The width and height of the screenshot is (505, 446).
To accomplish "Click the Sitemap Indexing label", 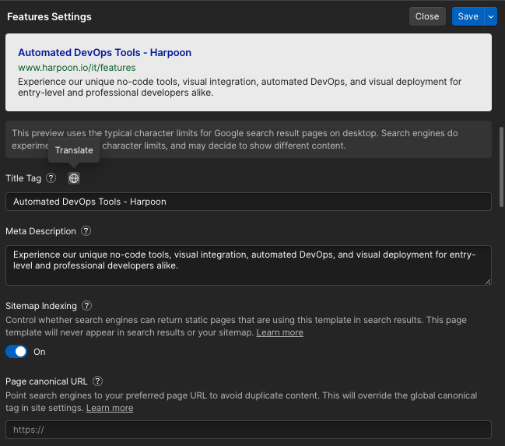I will click(x=41, y=306).
